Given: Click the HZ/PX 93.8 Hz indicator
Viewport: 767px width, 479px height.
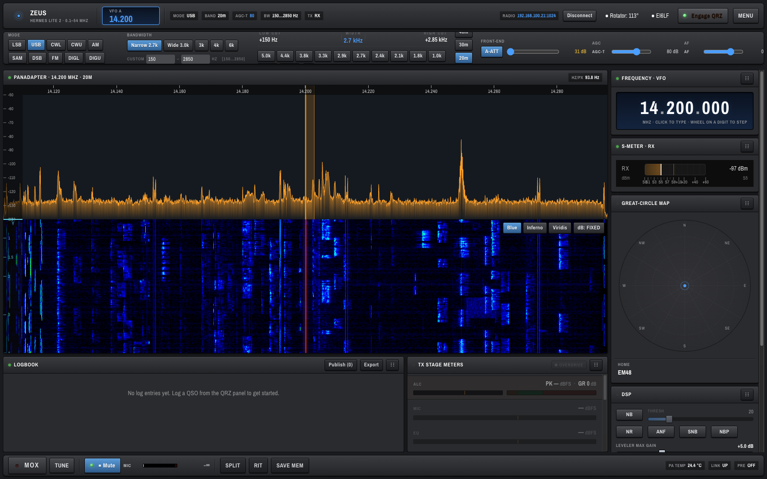Looking at the screenshot, I should pos(585,78).
